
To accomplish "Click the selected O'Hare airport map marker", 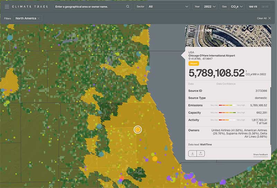I will [137, 130].
